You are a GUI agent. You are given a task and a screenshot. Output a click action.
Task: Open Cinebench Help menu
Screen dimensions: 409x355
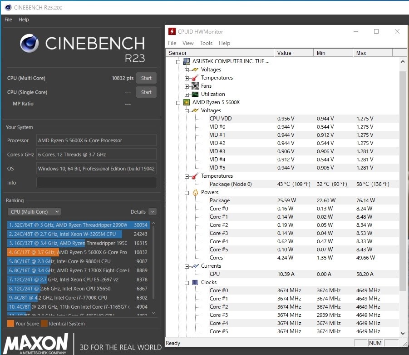tap(24, 20)
